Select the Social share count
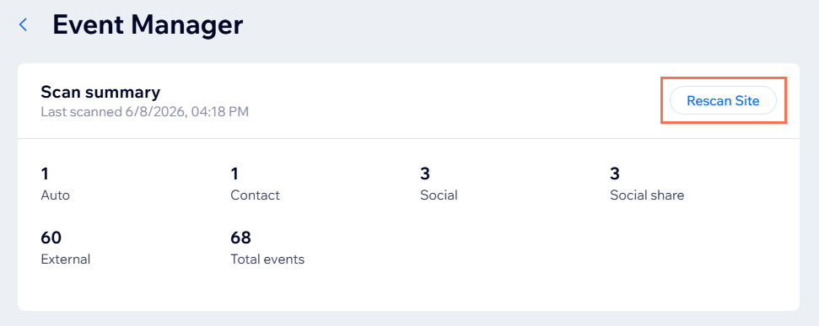819x326 pixels. [x=614, y=174]
